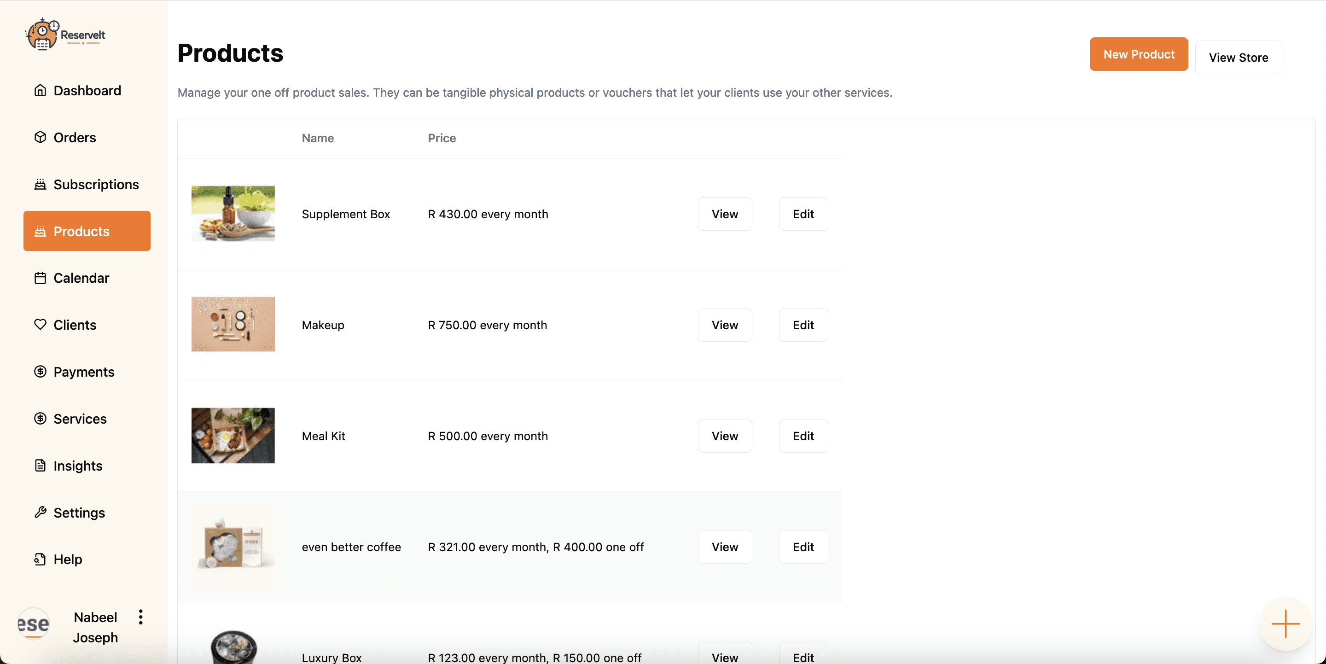
Task: Open the Dashboard page
Action: 87,91
